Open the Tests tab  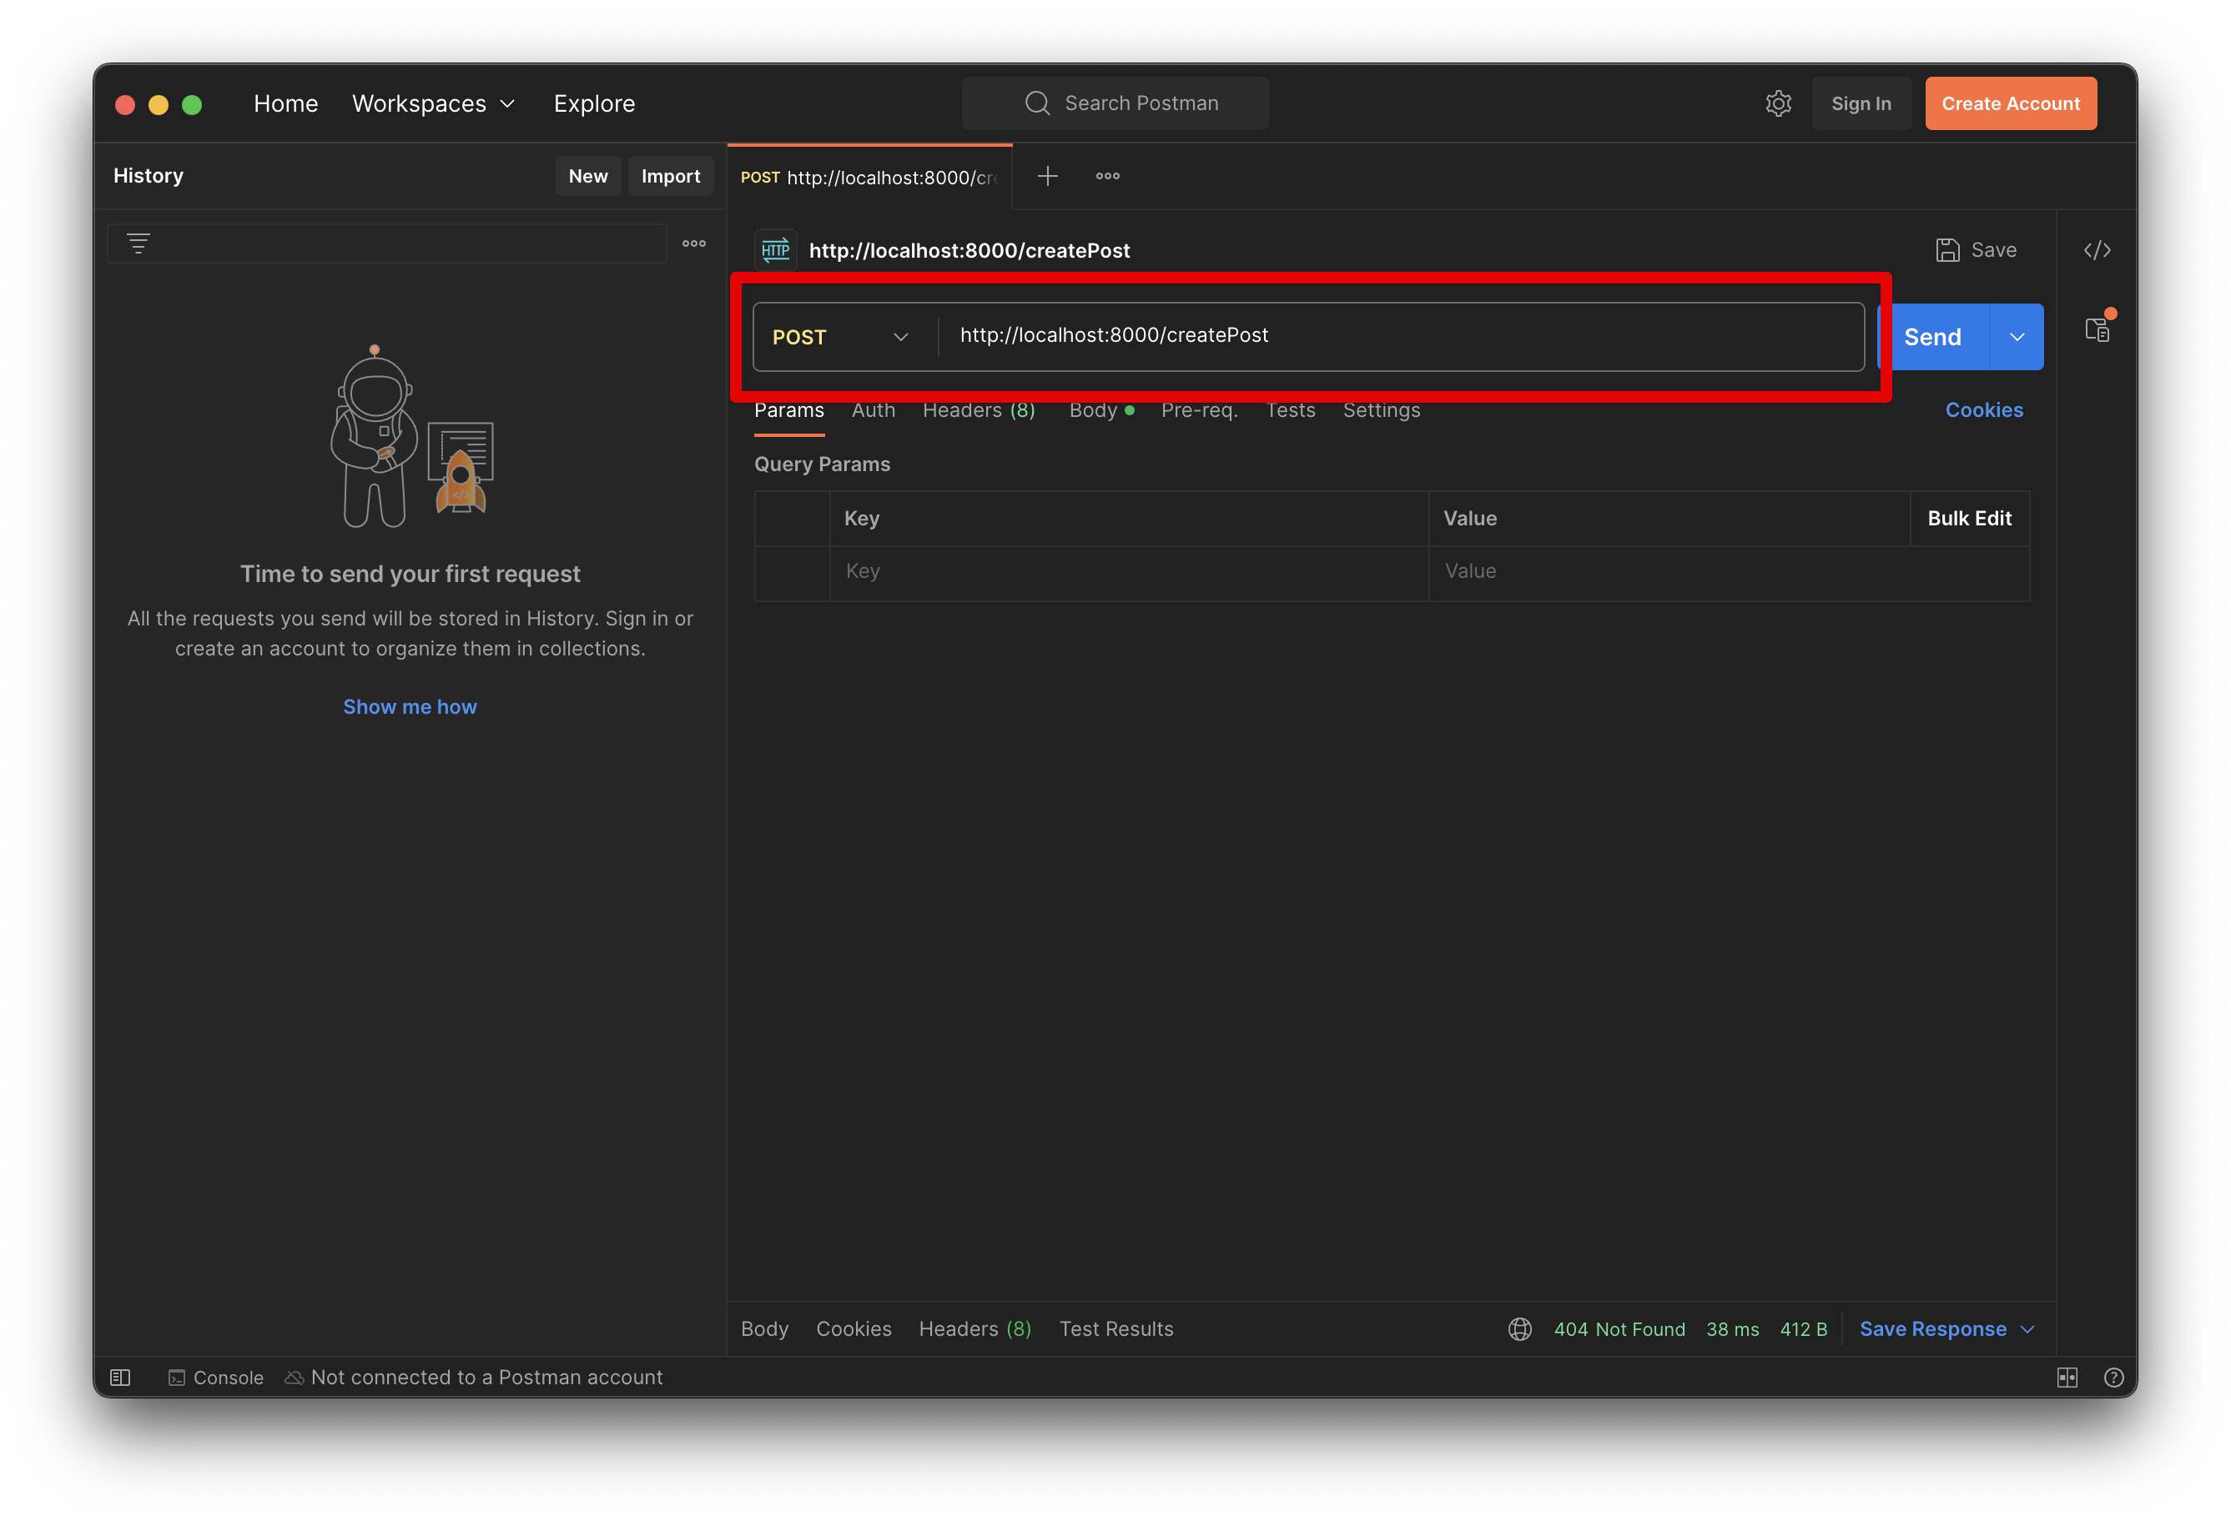click(x=1290, y=411)
